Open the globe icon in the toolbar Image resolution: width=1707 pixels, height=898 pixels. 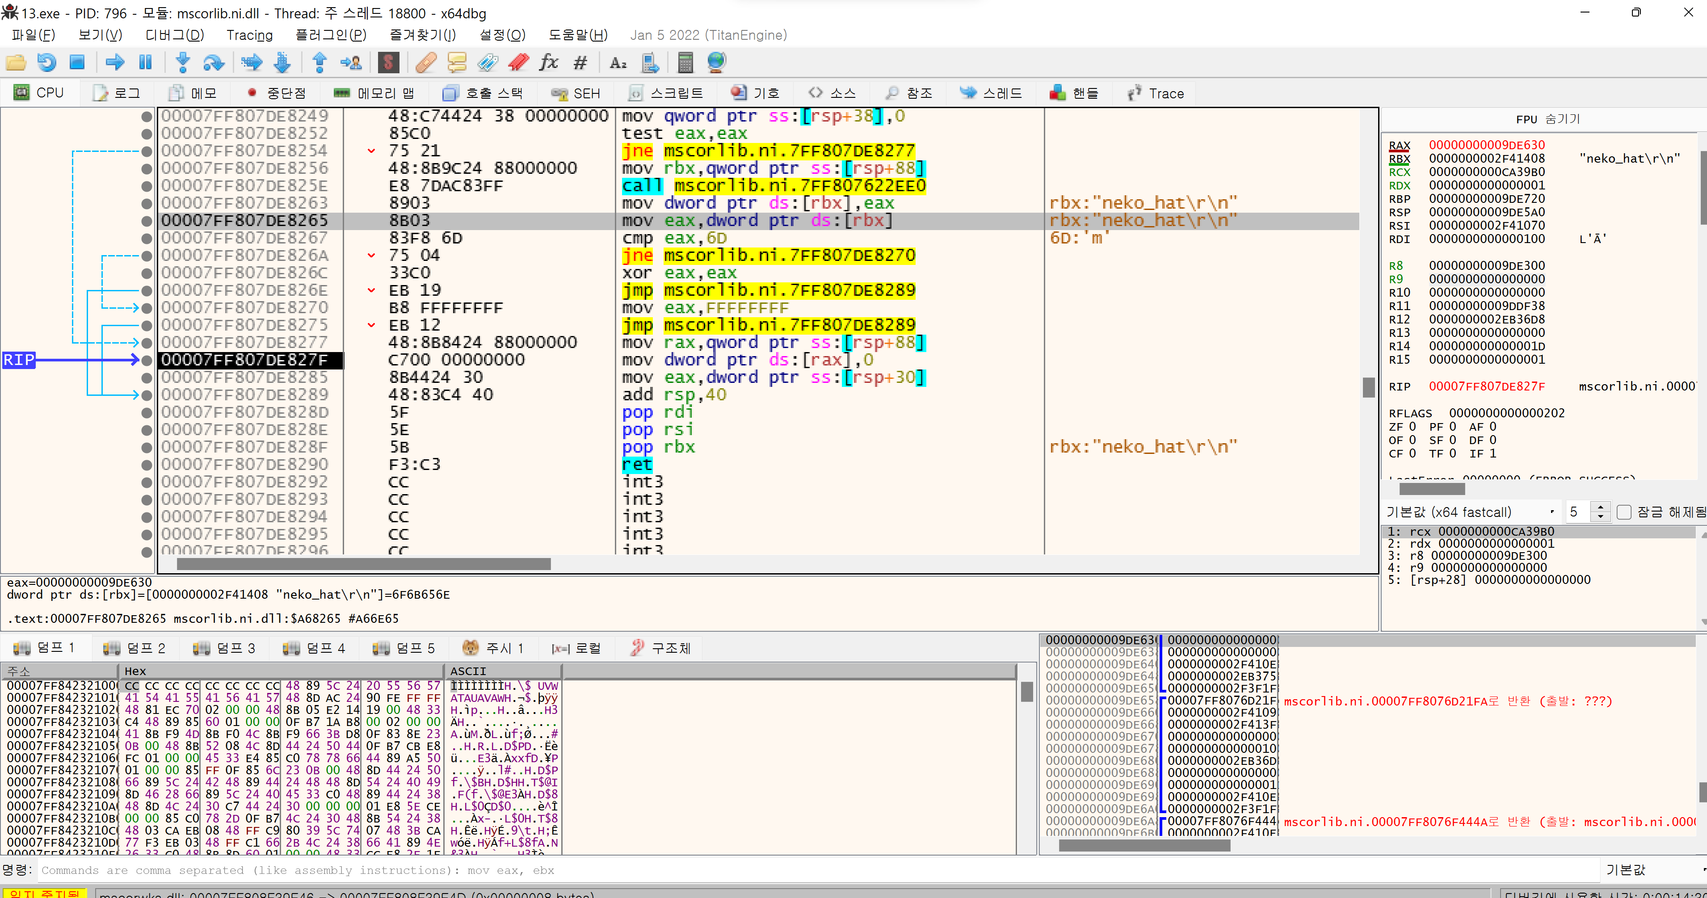(x=716, y=62)
